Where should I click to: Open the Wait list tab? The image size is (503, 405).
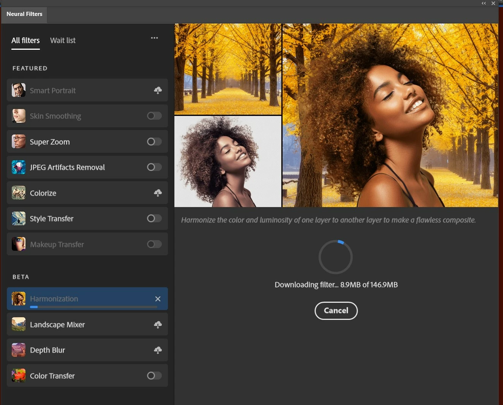click(x=63, y=41)
